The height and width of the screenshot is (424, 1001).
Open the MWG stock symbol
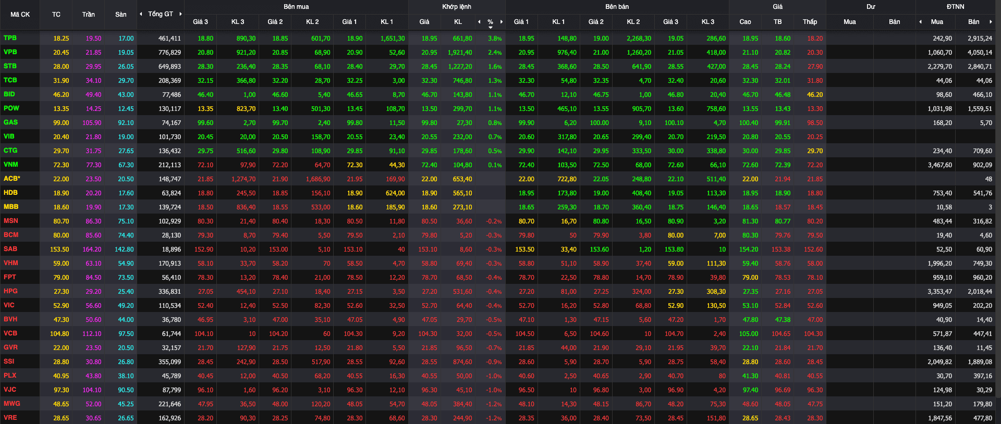click(x=11, y=404)
